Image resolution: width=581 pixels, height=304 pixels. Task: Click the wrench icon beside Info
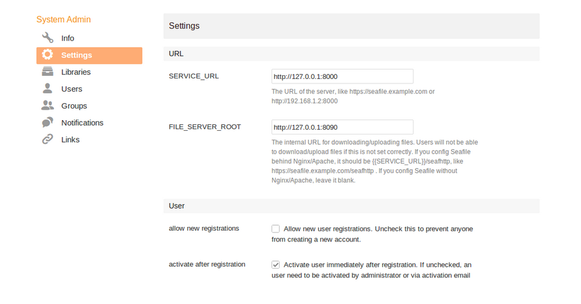click(x=47, y=38)
